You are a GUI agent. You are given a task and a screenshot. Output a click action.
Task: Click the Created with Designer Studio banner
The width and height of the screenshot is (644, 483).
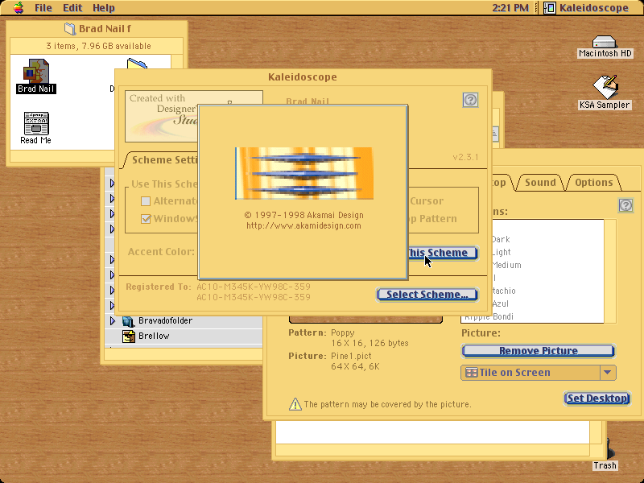click(162, 116)
